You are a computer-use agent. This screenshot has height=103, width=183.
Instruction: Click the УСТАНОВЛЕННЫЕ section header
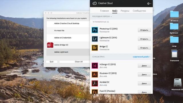point(101,22)
